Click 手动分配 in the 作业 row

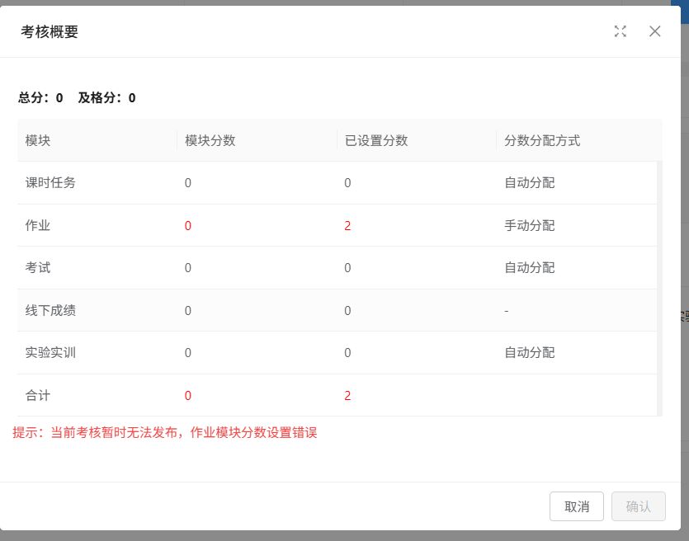click(530, 225)
